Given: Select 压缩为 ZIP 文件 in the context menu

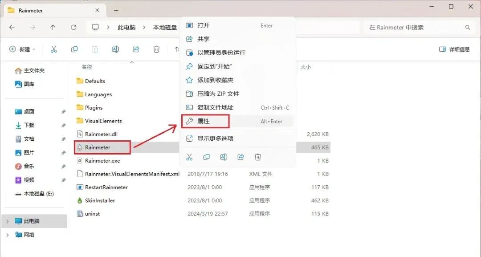Looking at the screenshot, I should coord(237,94).
